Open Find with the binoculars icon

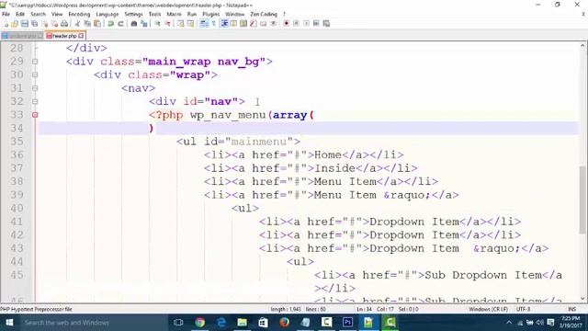tap(134, 24)
